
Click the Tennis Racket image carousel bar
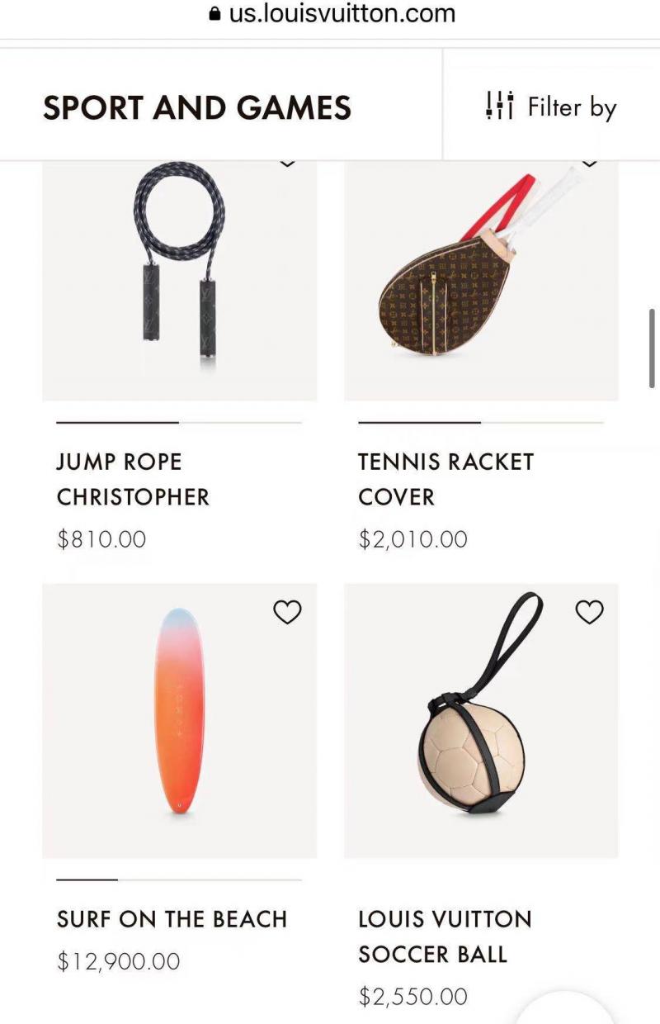481,422
